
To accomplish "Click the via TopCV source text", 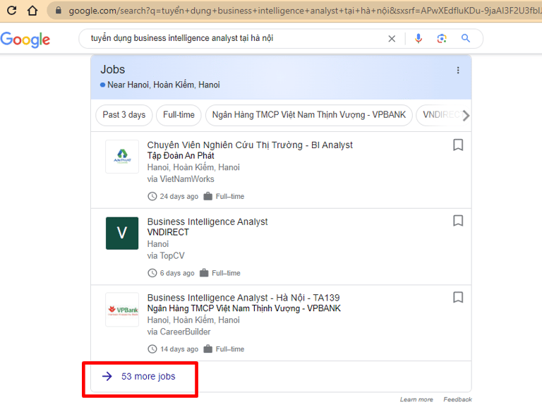I will (166, 256).
